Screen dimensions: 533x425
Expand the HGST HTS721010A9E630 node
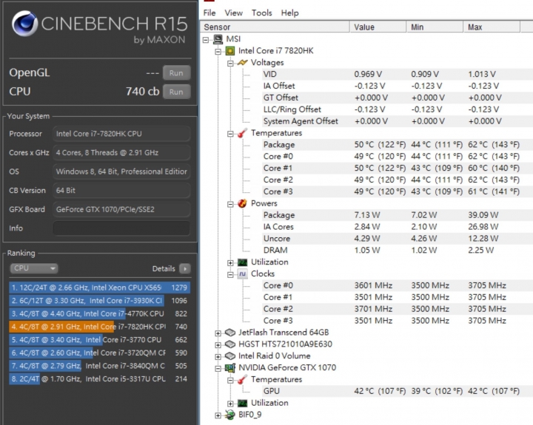(218, 345)
